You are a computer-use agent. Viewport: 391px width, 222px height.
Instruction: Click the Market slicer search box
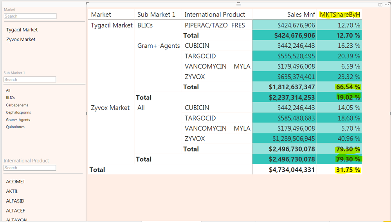pos(30,16)
